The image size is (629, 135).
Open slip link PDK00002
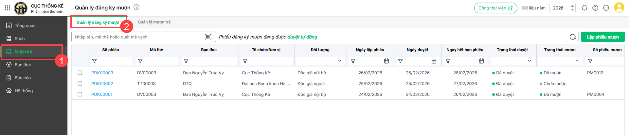(102, 83)
